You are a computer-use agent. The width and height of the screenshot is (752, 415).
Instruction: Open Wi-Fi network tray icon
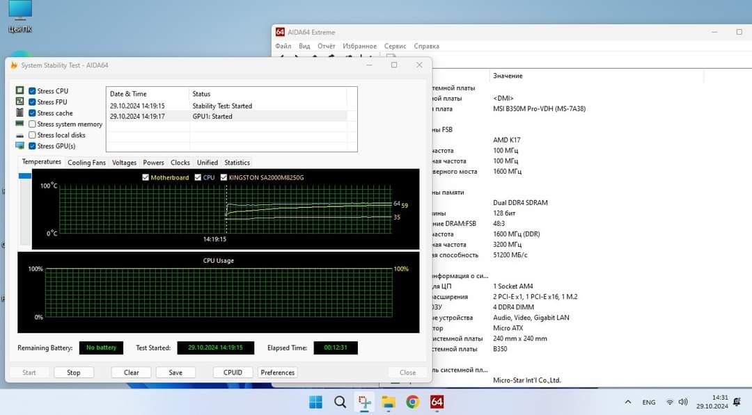(670, 402)
